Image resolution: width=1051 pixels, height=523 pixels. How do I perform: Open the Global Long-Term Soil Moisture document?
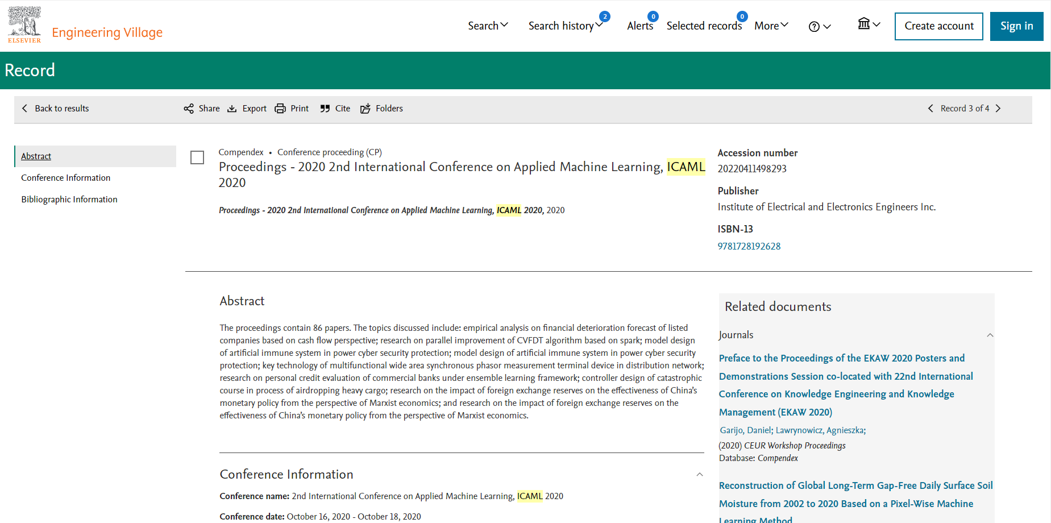click(855, 503)
